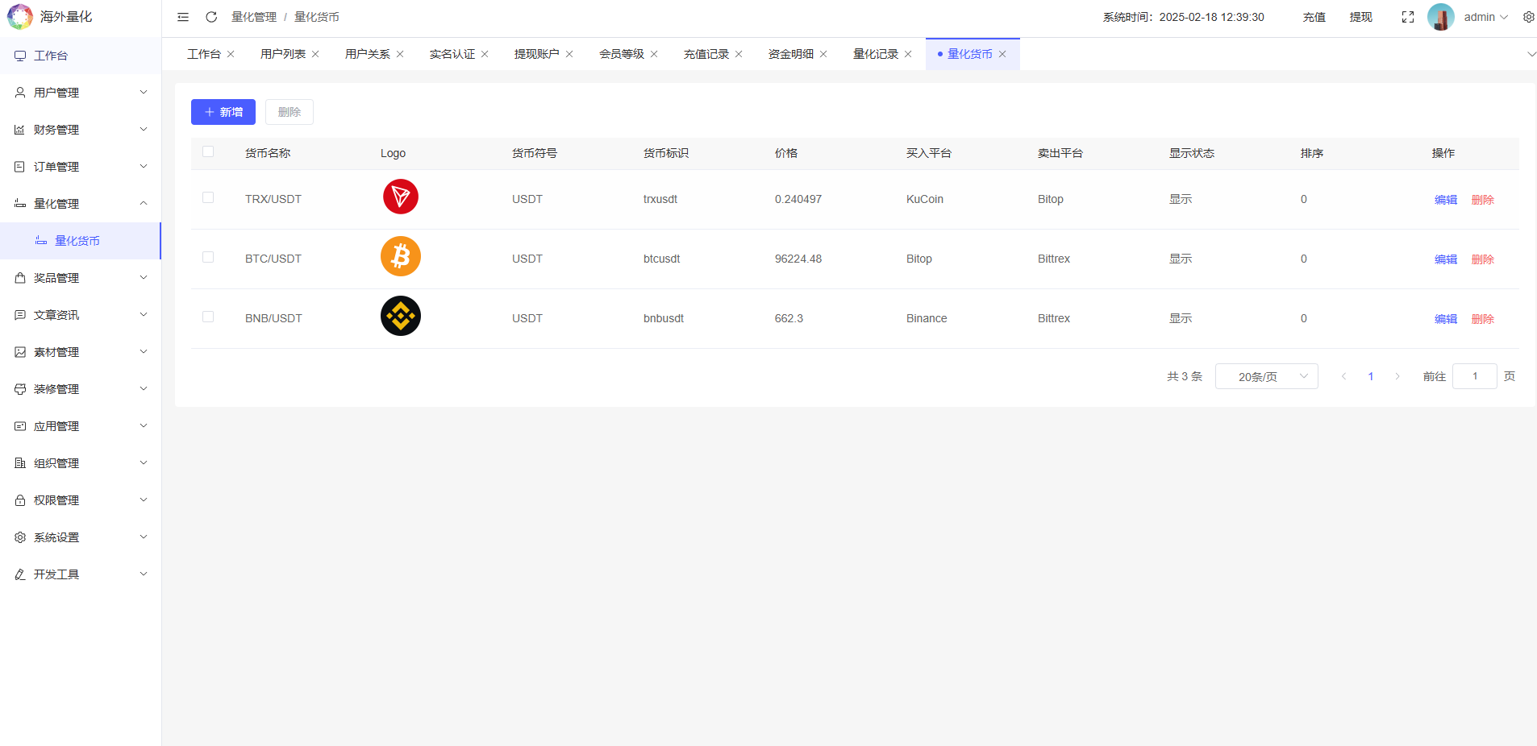Open 权限管理 via its lock icon
Image resolution: width=1537 pixels, height=746 pixels.
coord(20,499)
